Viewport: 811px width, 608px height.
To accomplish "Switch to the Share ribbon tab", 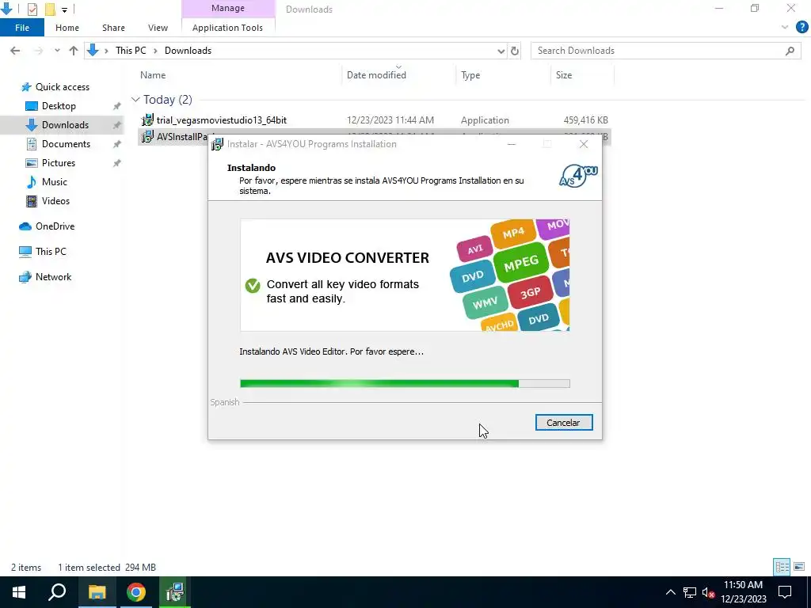I will tap(113, 28).
